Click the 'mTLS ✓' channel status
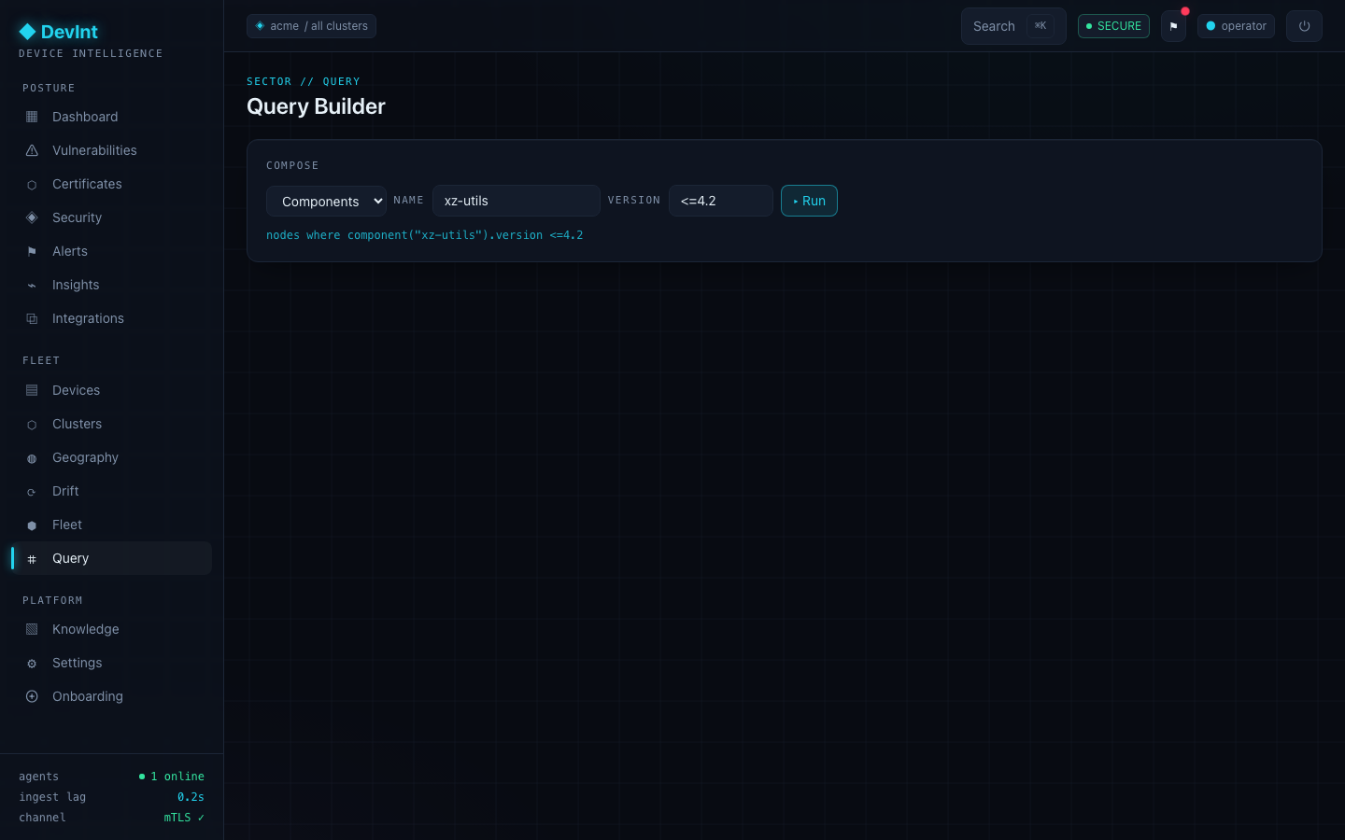This screenshot has width=1345, height=840. point(184,818)
